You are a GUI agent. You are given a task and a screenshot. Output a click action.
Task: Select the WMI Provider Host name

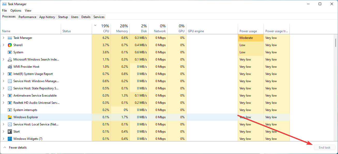[26, 67]
